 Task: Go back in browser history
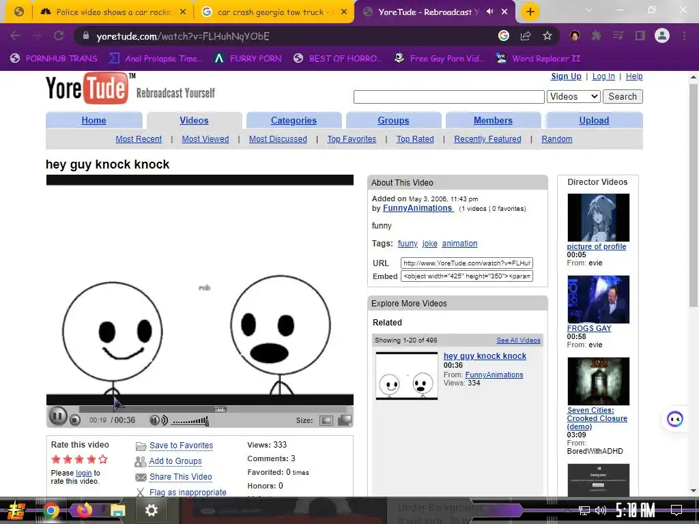[x=15, y=35]
